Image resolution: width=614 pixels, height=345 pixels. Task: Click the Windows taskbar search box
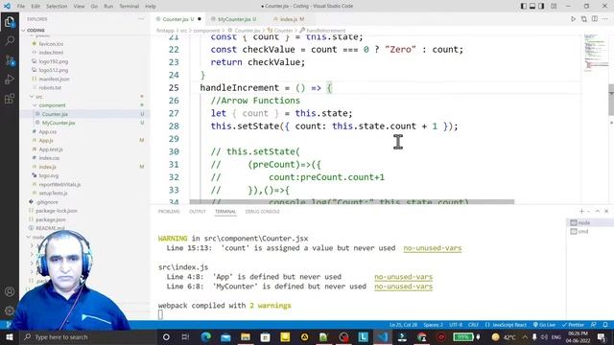(87, 336)
